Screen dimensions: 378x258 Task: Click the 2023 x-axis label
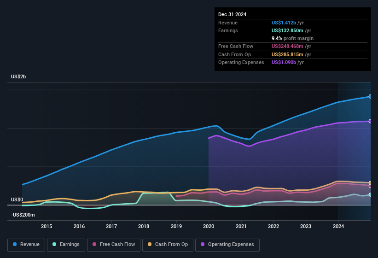(306, 226)
